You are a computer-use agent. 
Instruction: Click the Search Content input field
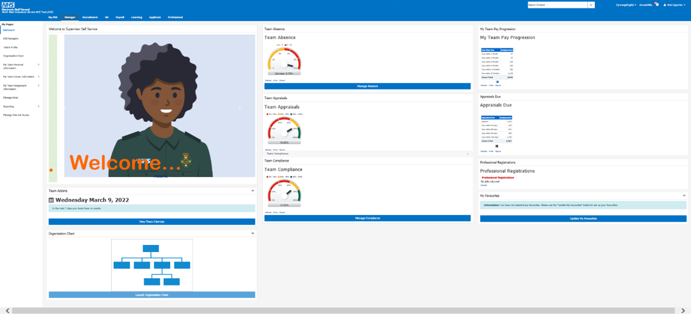(x=557, y=5)
